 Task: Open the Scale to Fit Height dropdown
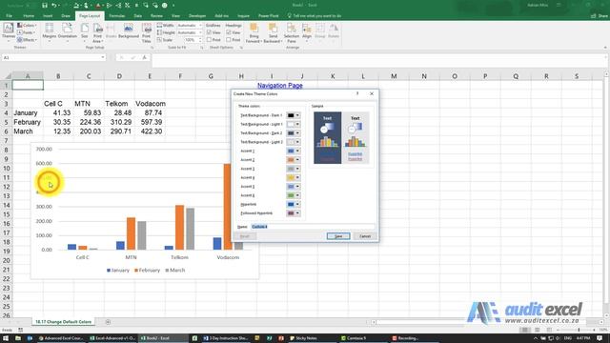201,32
